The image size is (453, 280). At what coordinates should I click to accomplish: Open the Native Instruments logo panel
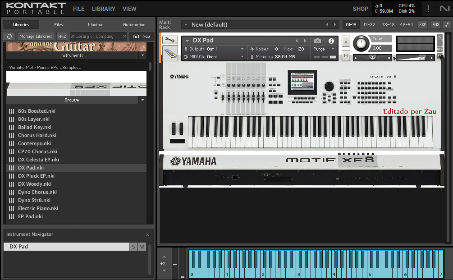click(444, 9)
